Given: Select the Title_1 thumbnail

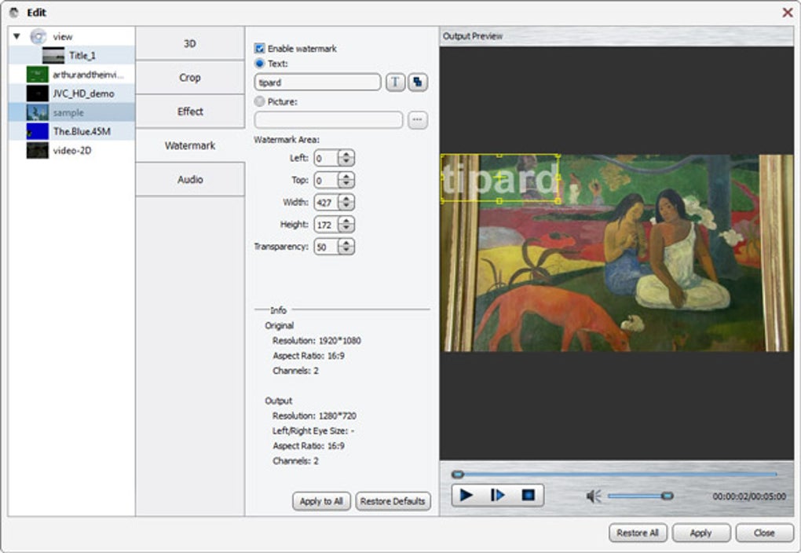Looking at the screenshot, I should pos(53,55).
